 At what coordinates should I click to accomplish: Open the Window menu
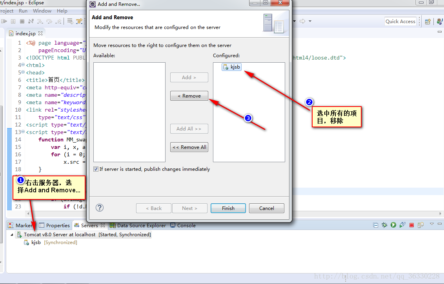(42, 11)
